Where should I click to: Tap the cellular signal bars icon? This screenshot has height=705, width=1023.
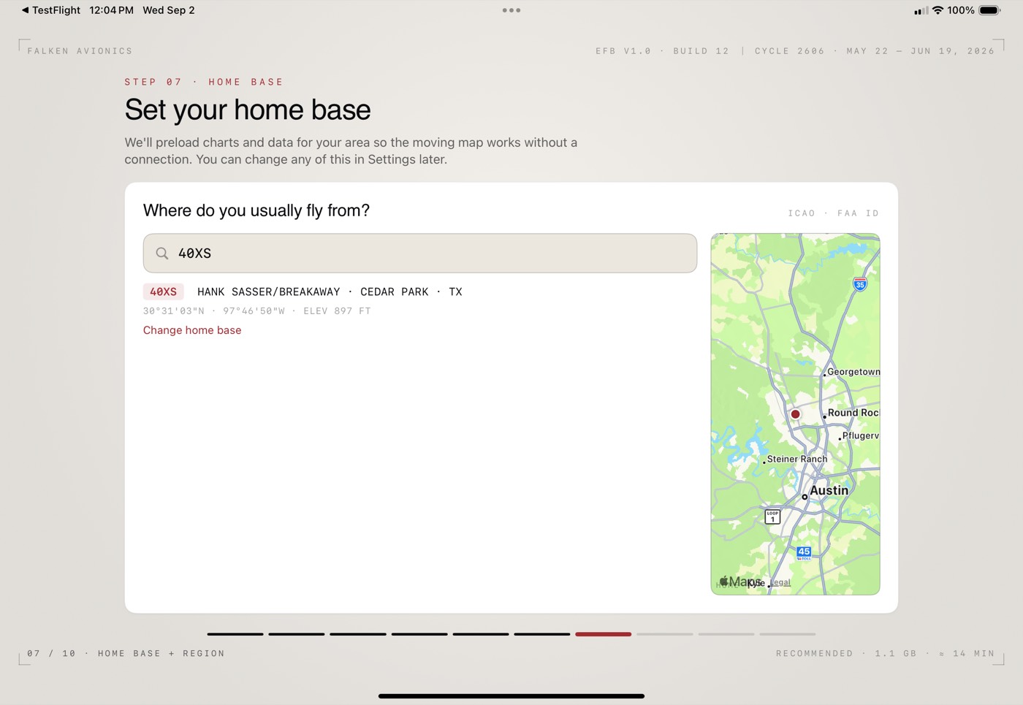921,11
